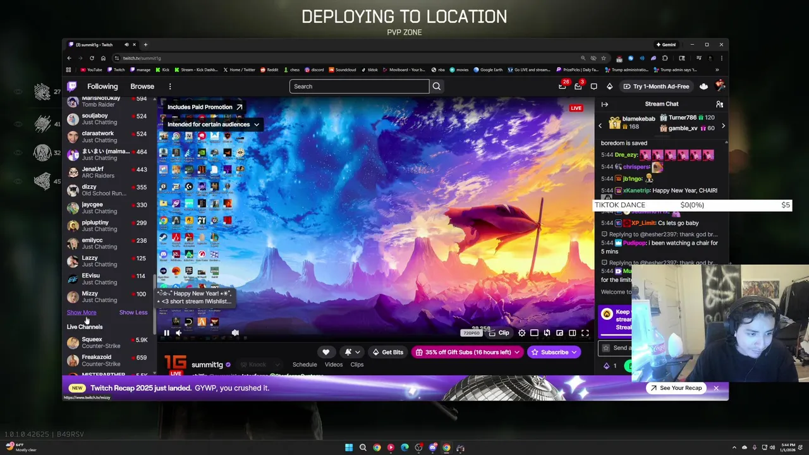
Task: Click Show Less followed channels
Action: [x=133, y=312]
